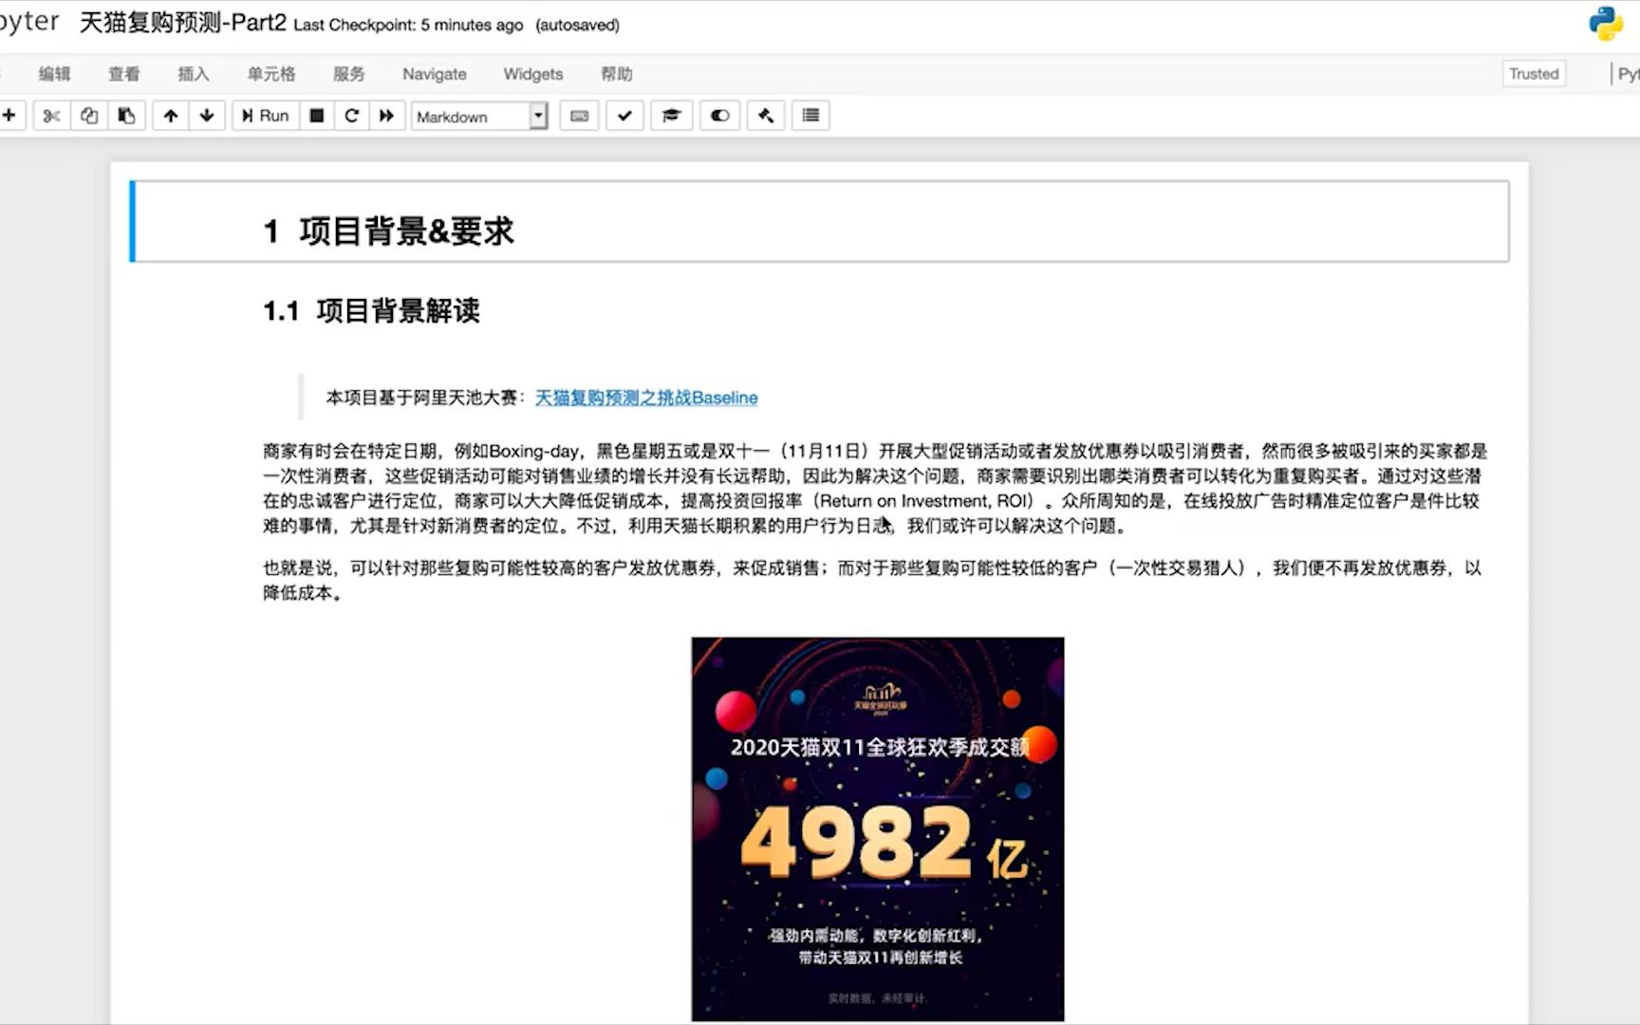1640x1025 pixels.
Task: Open the Navigate menu
Action: (435, 74)
